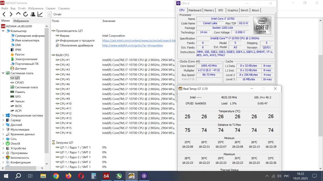Open the Файл menu

tap(4, 8)
